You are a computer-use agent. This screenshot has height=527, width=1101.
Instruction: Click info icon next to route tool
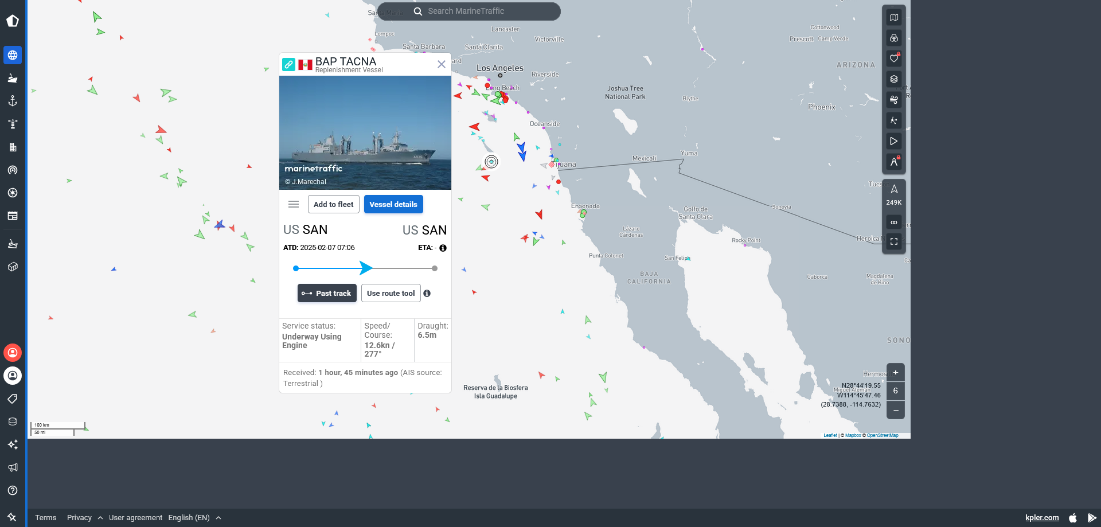[x=427, y=293]
